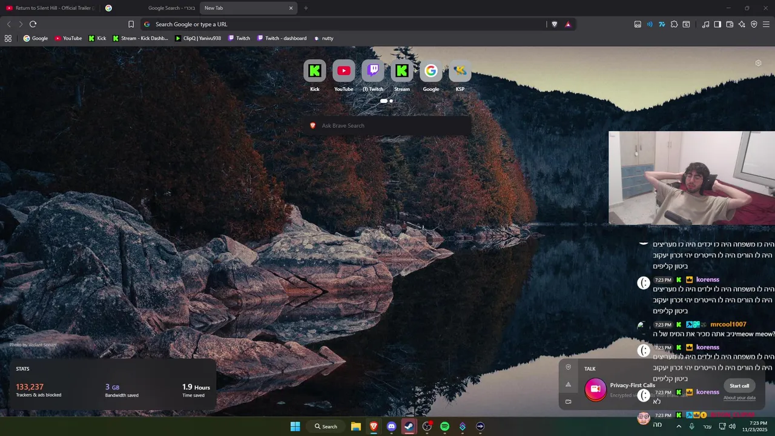The height and width of the screenshot is (436, 775).
Task: Select the VPN shield widget icon
Action: click(568, 367)
